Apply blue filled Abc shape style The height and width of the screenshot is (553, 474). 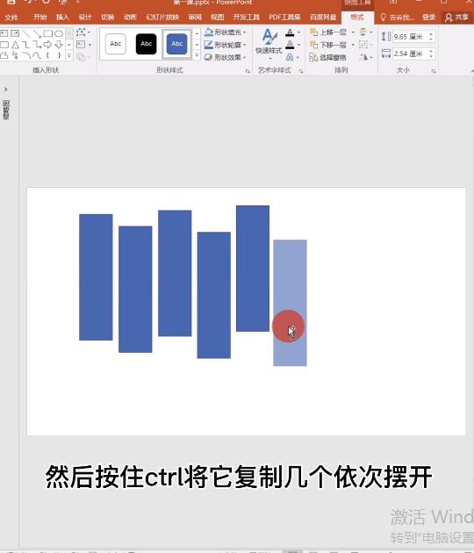[176, 44]
